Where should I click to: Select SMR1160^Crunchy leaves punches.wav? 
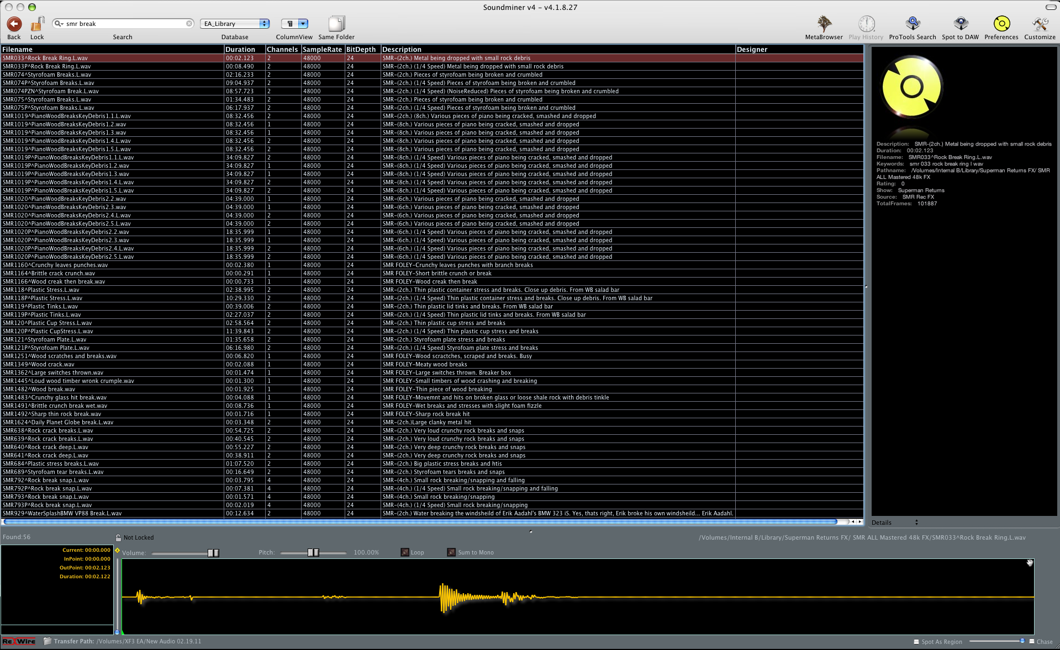[x=432, y=265]
